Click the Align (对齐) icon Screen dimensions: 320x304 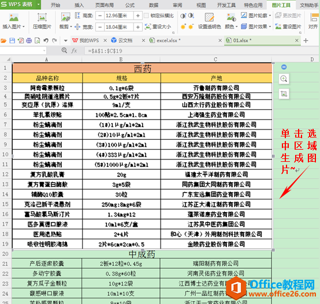[314, 17]
